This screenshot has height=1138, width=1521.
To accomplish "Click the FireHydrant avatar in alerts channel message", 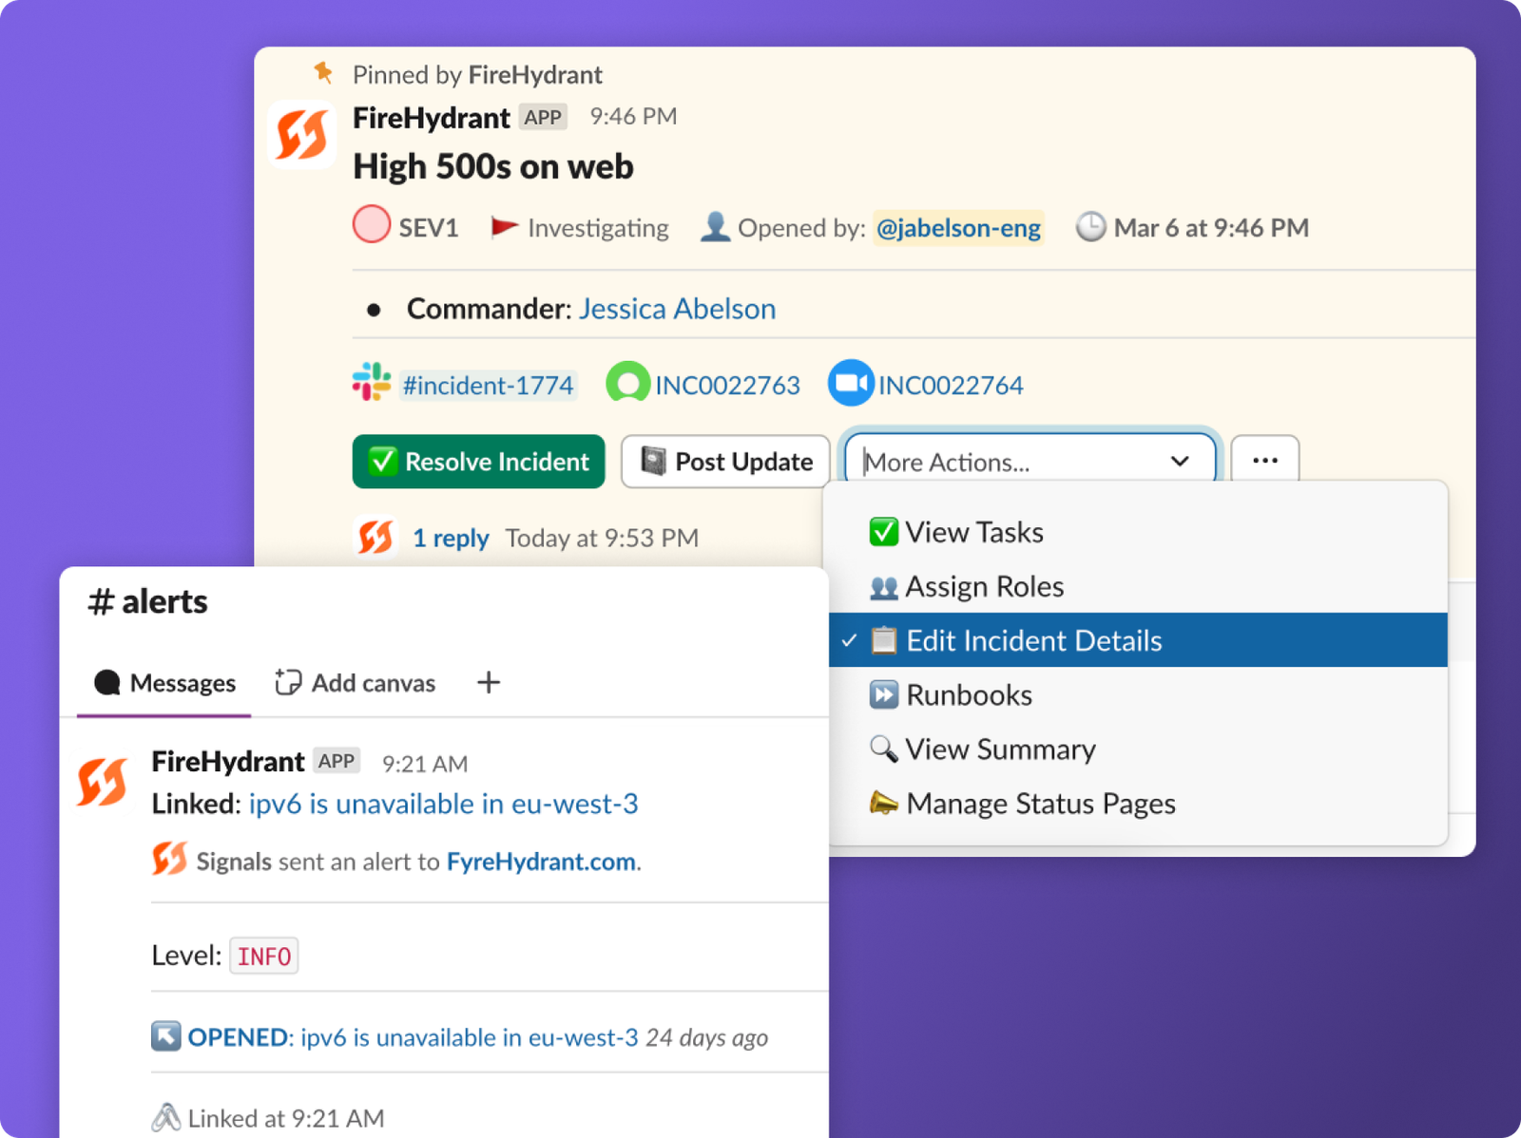I will point(103,782).
